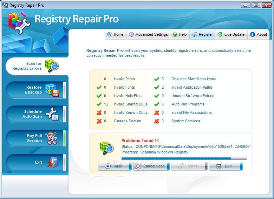Click the blue info icon on About
Image resolution: width=274 pixels, height=199 pixels.
coord(253,34)
